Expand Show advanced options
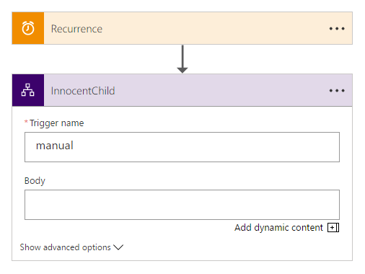 (65, 247)
